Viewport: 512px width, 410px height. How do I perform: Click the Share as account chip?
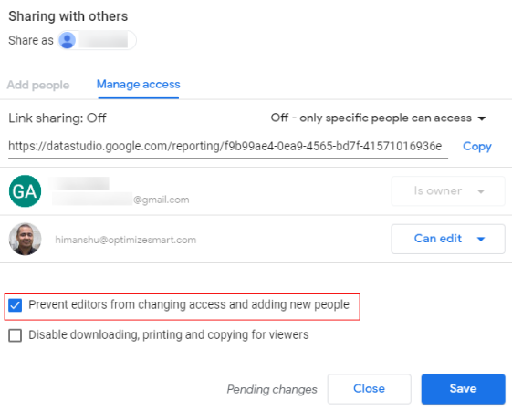click(97, 40)
